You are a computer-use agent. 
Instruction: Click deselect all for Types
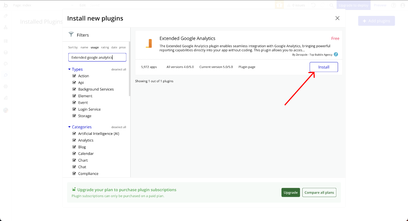pyautogui.click(x=119, y=69)
